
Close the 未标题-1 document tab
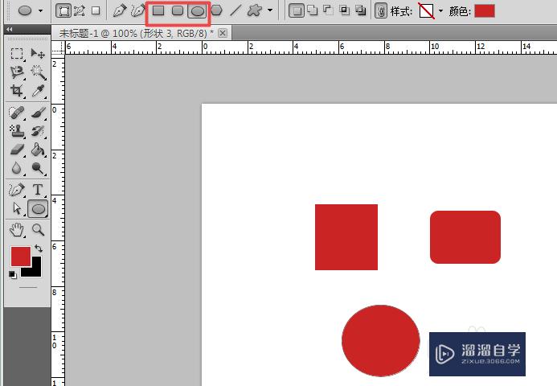223,33
